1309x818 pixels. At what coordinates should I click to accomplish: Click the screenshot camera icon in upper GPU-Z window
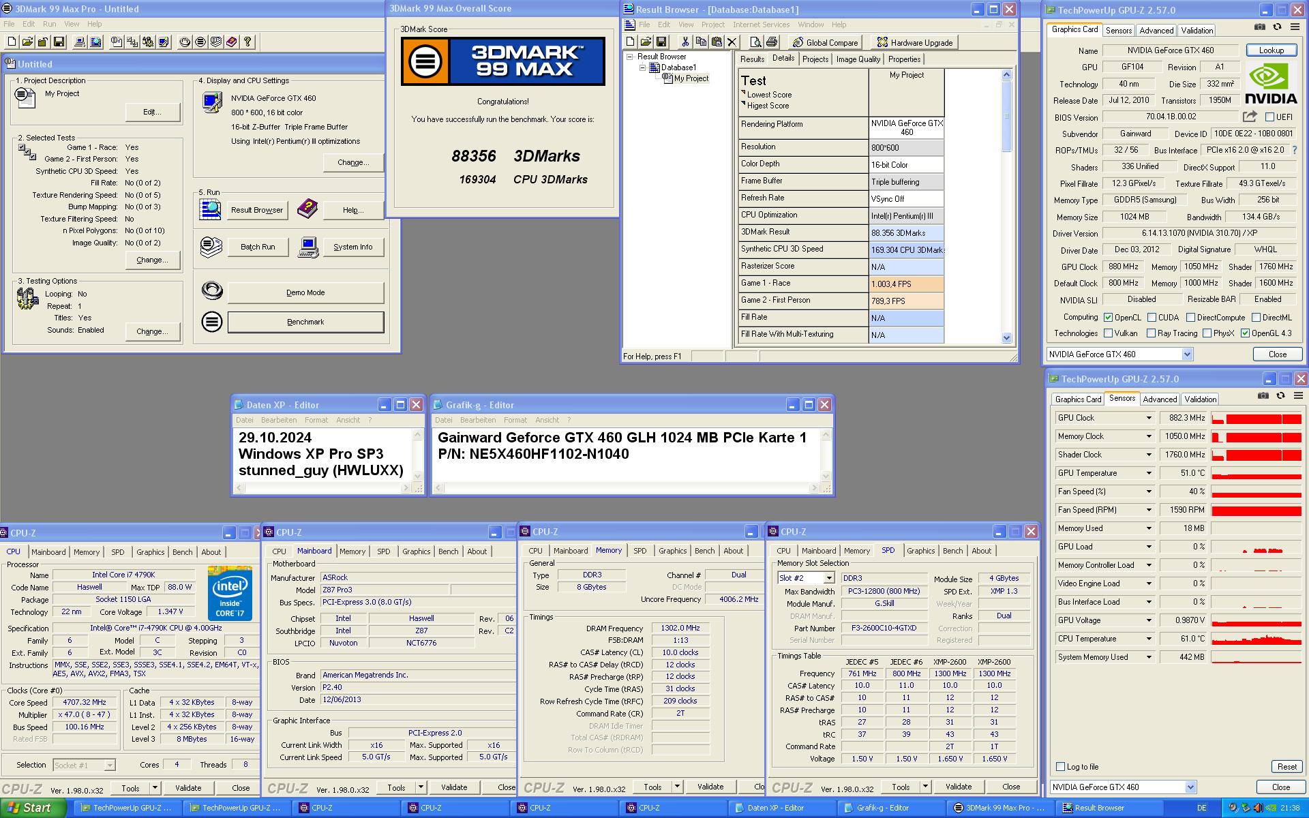(1260, 27)
